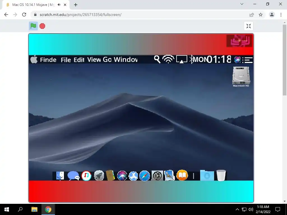
Task: Open File Explorer from the taskbar
Action: coord(34,209)
